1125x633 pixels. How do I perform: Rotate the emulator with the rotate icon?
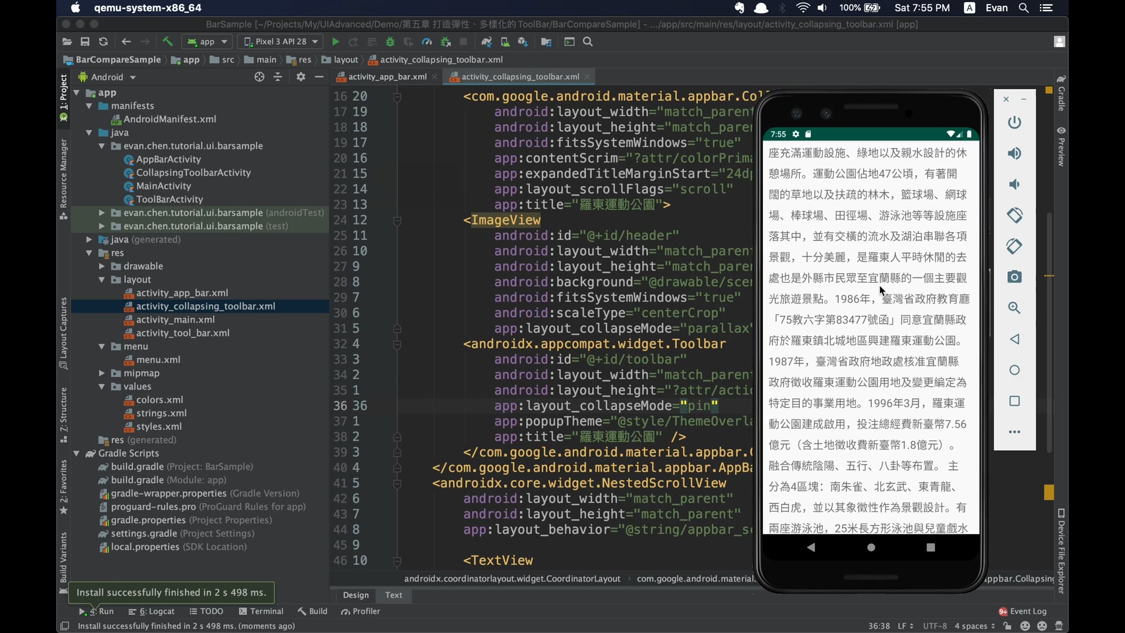(x=1014, y=215)
